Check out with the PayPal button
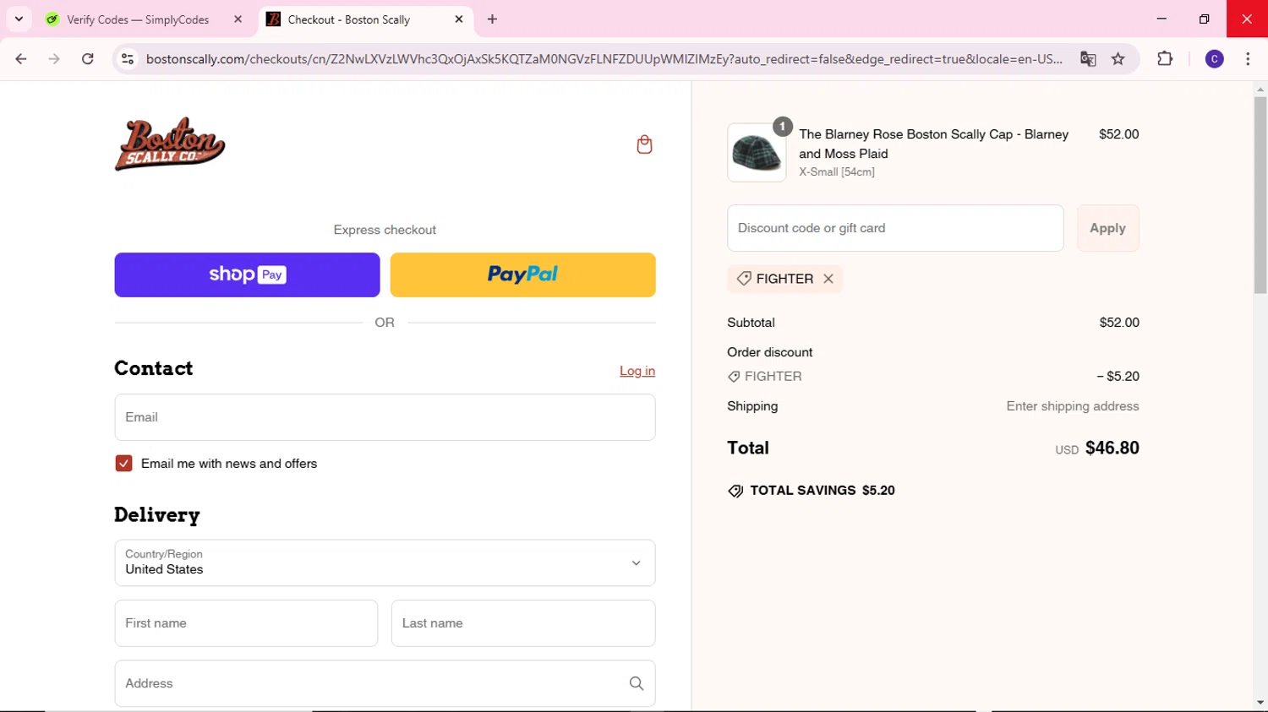Screen dimensions: 1268x712 [522, 274]
